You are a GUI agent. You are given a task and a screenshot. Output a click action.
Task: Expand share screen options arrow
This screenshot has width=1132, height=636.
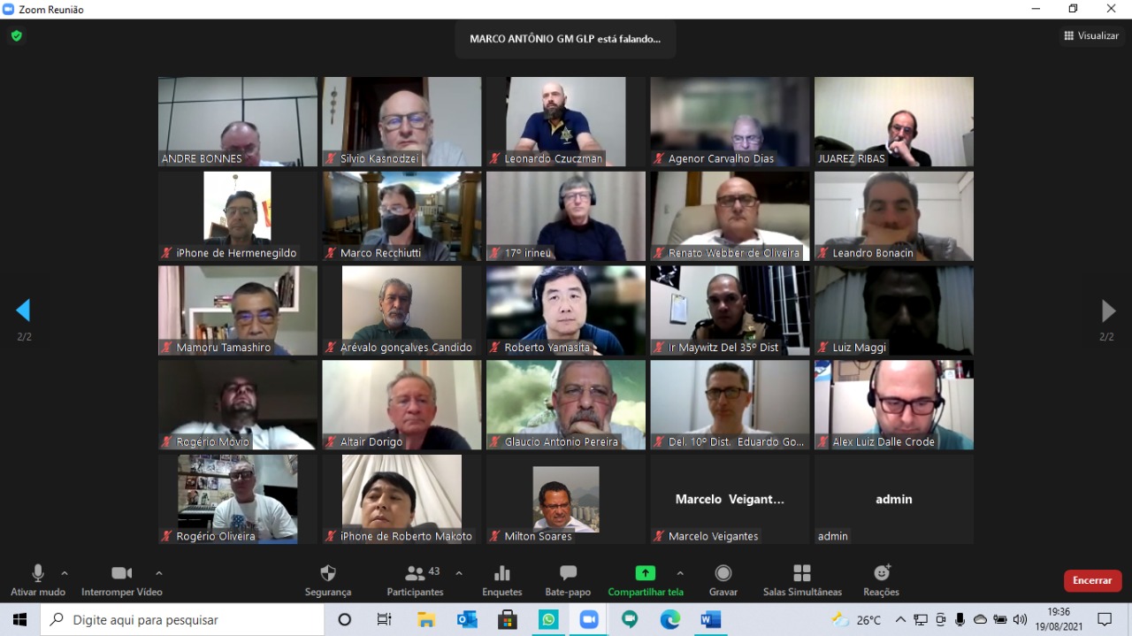680,573
